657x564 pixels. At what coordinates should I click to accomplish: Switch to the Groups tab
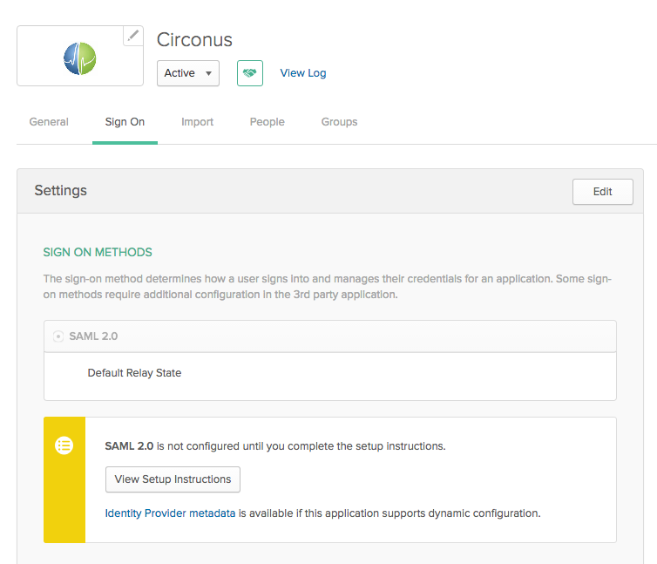[x=339, y=122]
